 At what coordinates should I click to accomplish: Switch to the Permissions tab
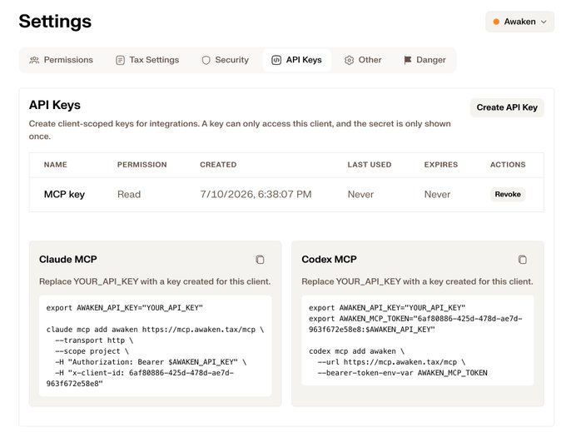[x=62, y=60]
